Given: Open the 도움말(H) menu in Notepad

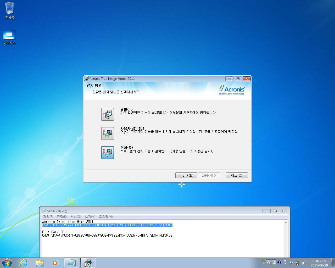Looking at the screenshot, I should pyautogui.click(x=106, y=217).
